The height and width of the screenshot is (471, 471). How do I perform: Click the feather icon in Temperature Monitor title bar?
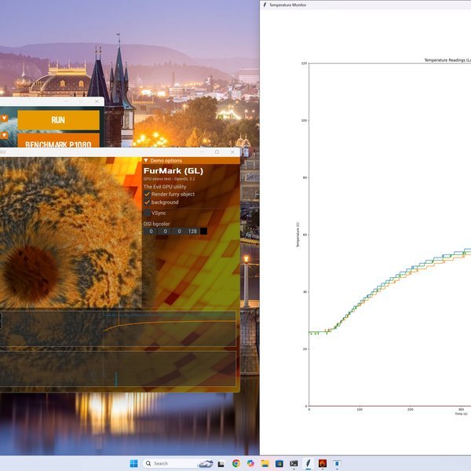(265, 5)
